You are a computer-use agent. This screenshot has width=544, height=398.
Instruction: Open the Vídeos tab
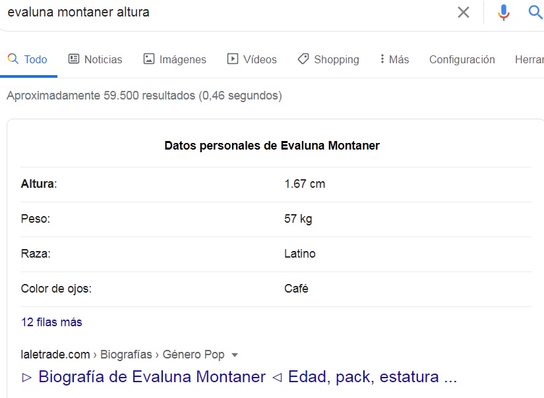(x=252, y=59)
